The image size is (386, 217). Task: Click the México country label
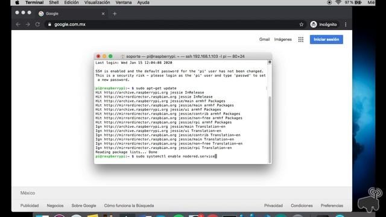[x=28, y=193]
